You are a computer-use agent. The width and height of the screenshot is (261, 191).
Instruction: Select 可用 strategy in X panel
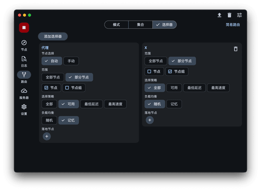174,88
